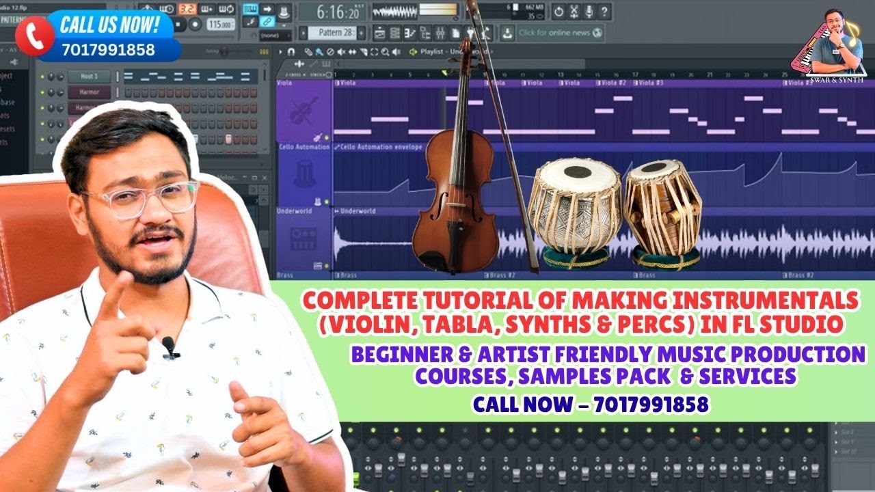Click the first Harmor channel button
The width and height of the screenshot is (875, 492).
(90, 92)
